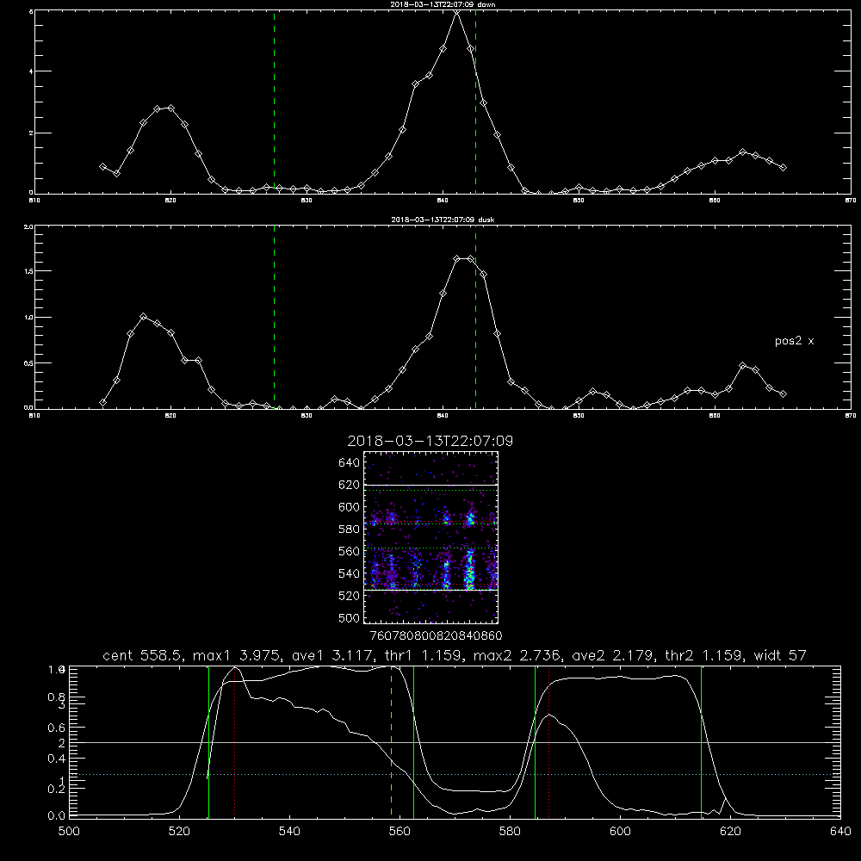Click the 'max2 2.736' value
Image resolution: width=861 pixels, height=861 pixels.
pos(518,655)
